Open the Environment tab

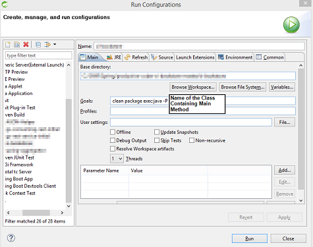(x=235, y=57)
